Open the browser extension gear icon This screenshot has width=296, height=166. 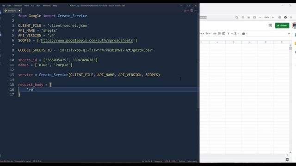coord(279,18)
